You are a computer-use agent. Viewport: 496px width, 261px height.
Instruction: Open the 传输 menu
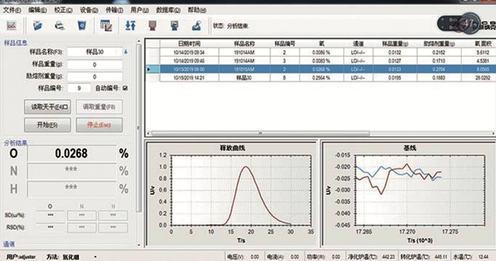pos(114,10)
